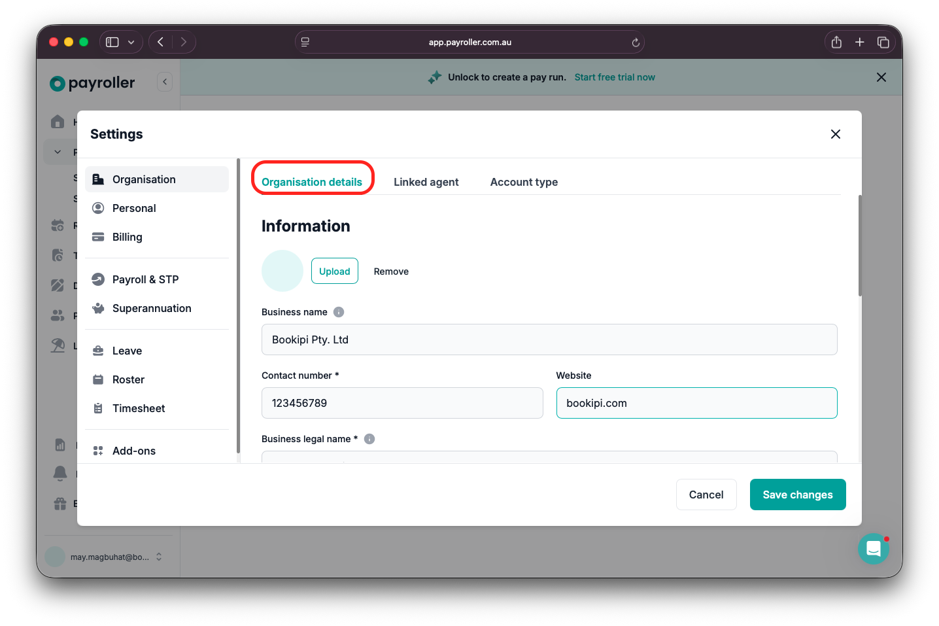The height and width of the screenshot is (626, 939).
Task: Click the Safari share icon
Action: 836,42
